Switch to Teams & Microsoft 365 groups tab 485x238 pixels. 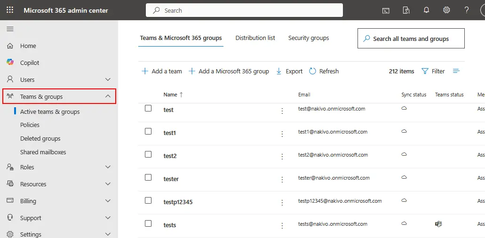(x=181, y=38)
